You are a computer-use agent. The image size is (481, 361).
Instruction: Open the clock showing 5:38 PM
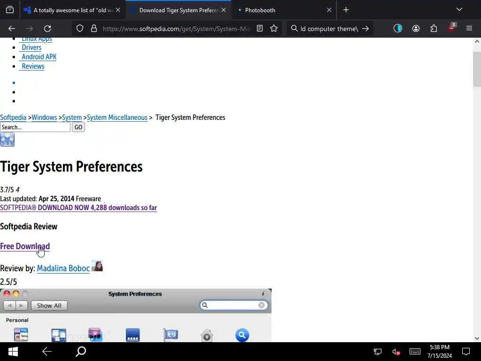coord(440,352)
